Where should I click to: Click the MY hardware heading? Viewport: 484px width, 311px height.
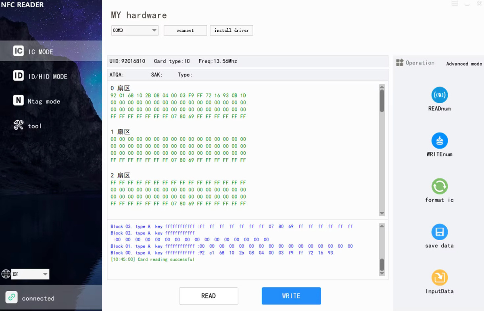point(139,15)
